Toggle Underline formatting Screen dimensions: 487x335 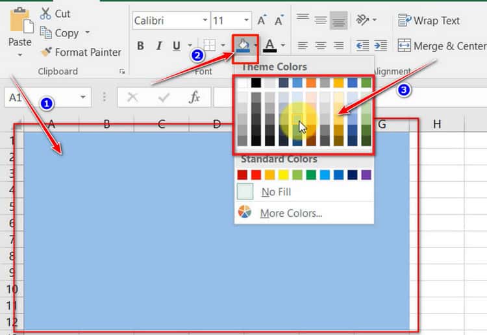pyautogui.click(x=177, y=45)
